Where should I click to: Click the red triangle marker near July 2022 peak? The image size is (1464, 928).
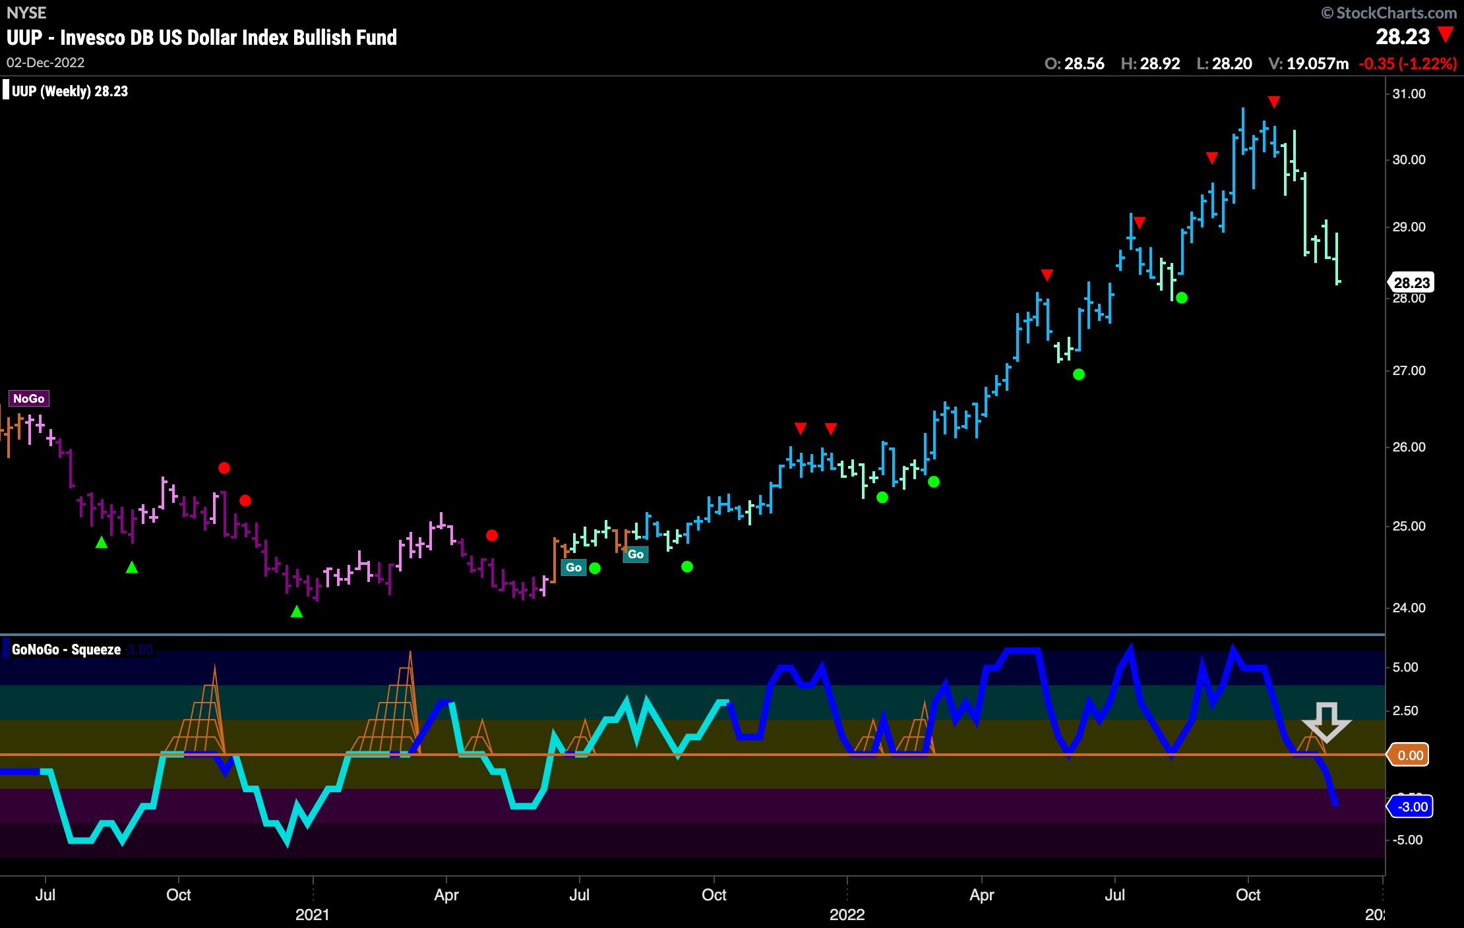tap(1140, 223)
